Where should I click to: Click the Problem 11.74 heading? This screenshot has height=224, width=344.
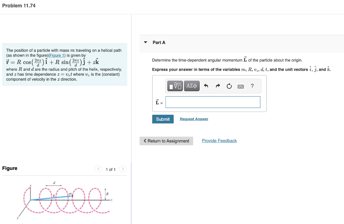coord(19,5)
